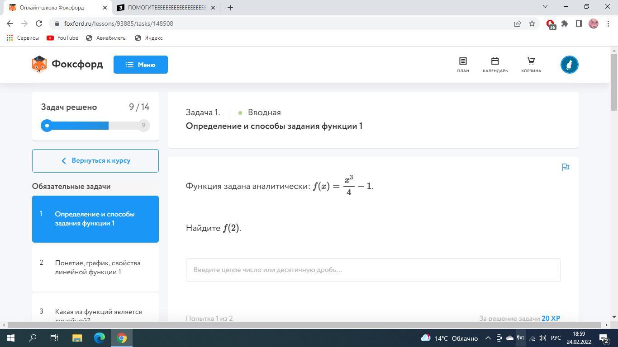Click the share page icon in address bar
The image size is (618, 347).
click(518, 23)
